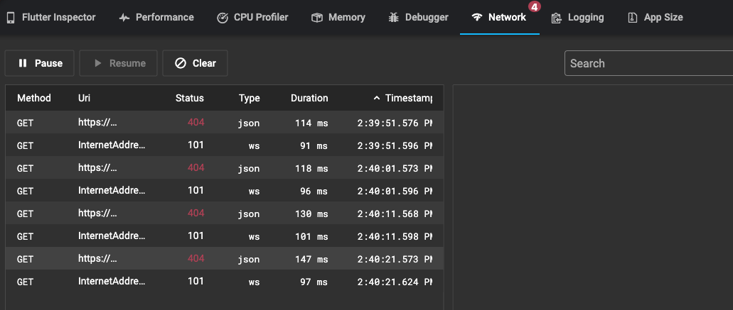Viewport: 733px width, 310px height.
Task: Select the request at 2:40:01.573
Action: [x=225, y=168]
